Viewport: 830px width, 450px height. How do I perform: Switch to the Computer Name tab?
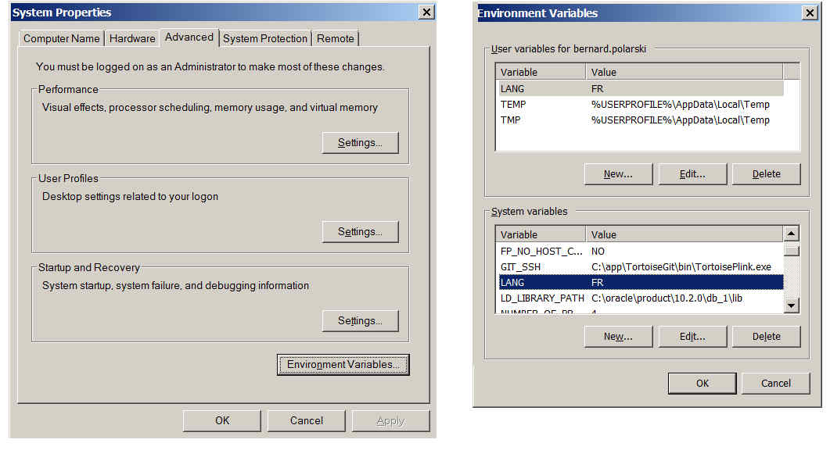(x=61, y=38)
